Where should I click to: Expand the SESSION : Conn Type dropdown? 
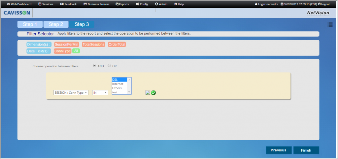[71, 93]
